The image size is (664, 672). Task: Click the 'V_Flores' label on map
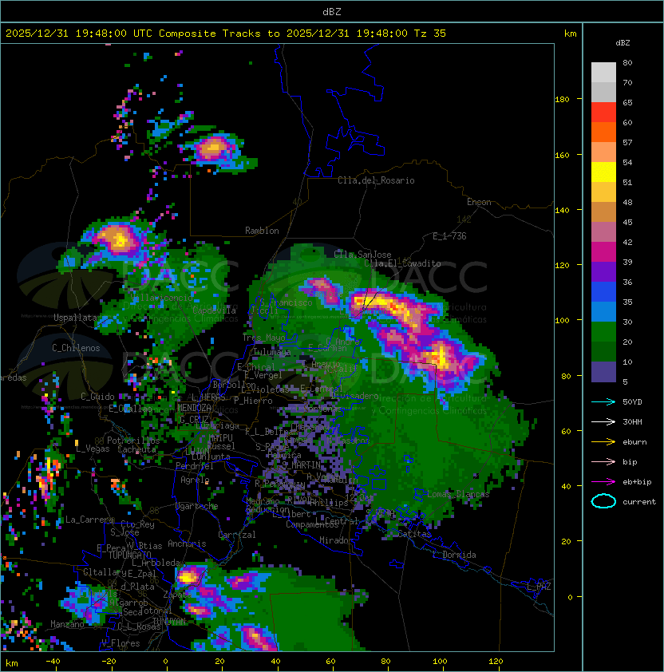pyautogui.click(x=121, y=644)
